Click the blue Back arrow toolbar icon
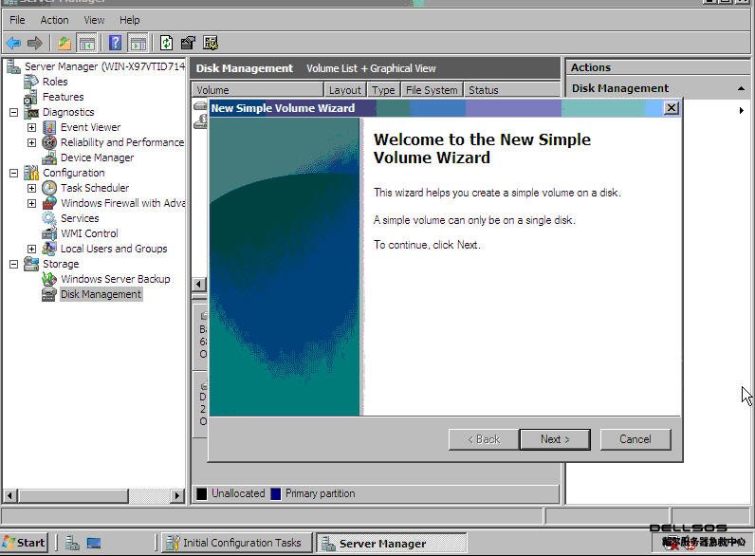This screenshot has width=755, height=556. pyautogui.click(x=13, y=44)
